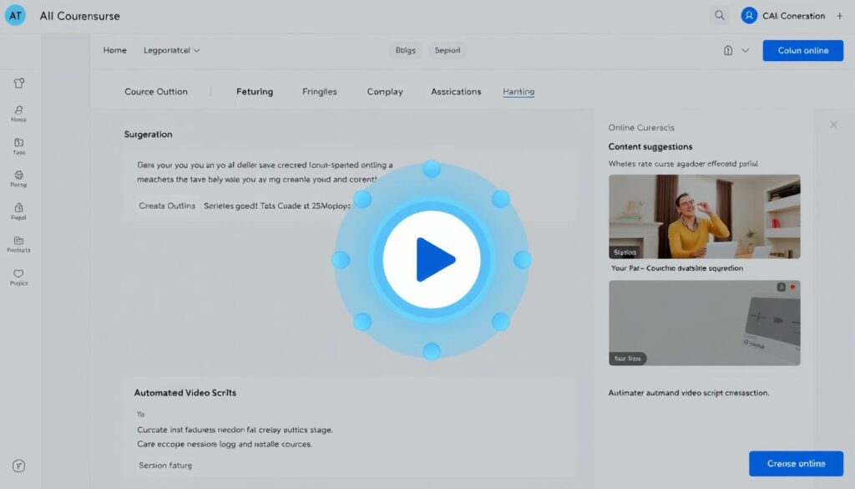Click the Create Outlins button
Image resolution: width=855 pixels, height=489 pixels.
pos(167,206)
